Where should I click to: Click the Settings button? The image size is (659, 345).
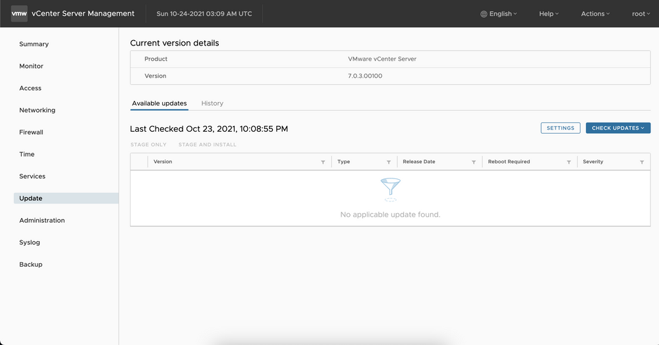coord(560,128)
